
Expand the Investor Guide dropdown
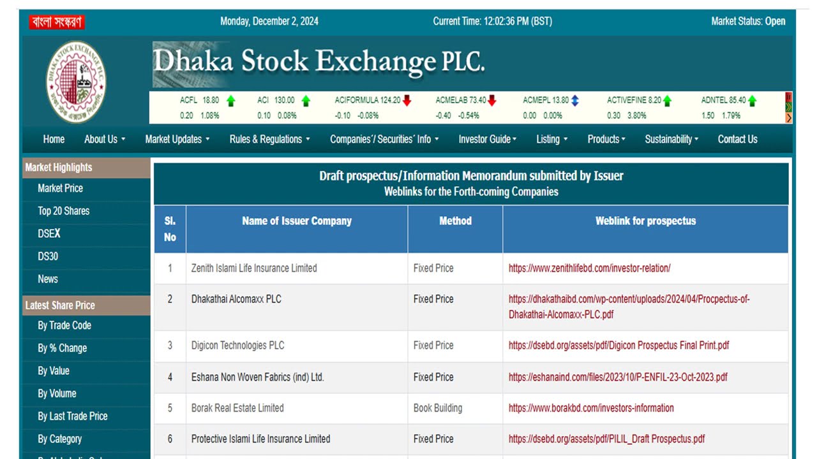488,139
